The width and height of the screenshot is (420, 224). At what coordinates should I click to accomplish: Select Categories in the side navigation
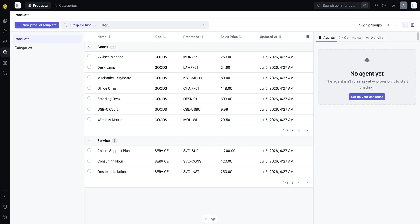(x=47, y=48)
